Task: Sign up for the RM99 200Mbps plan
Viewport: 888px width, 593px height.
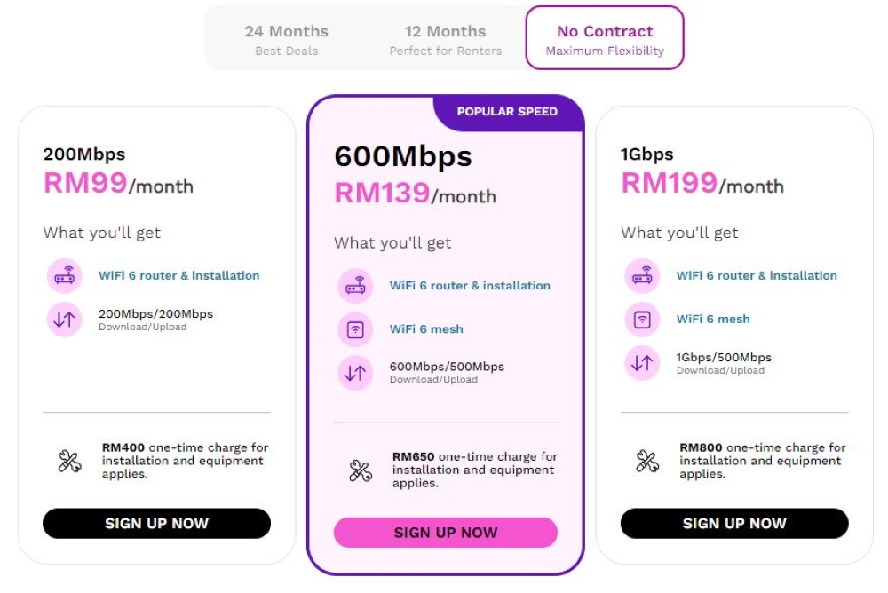Action: (x=156, y=524)
